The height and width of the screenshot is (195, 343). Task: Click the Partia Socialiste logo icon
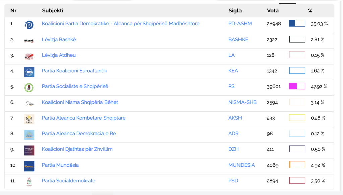tap(29, 87)
